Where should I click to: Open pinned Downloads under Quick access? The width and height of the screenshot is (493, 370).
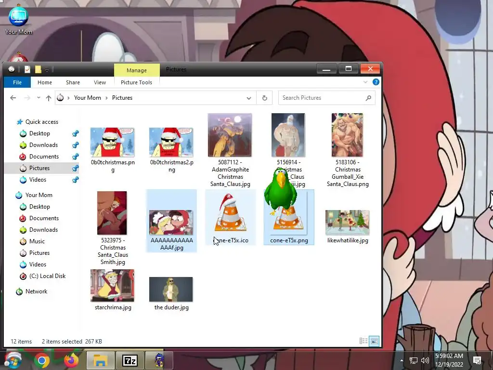[x=43, y=145]
